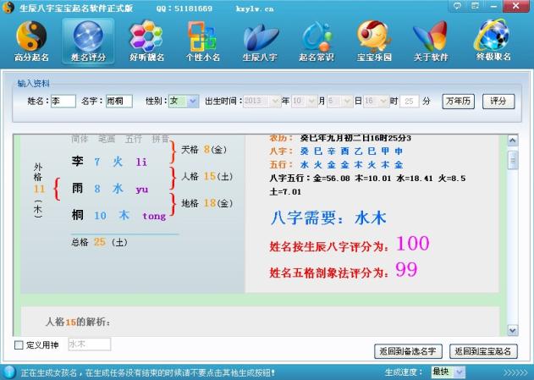Select the 姓名评分 toolbar icon
Image resolution: width=534 pixels, height=380 pixels.
pos(88,41)
